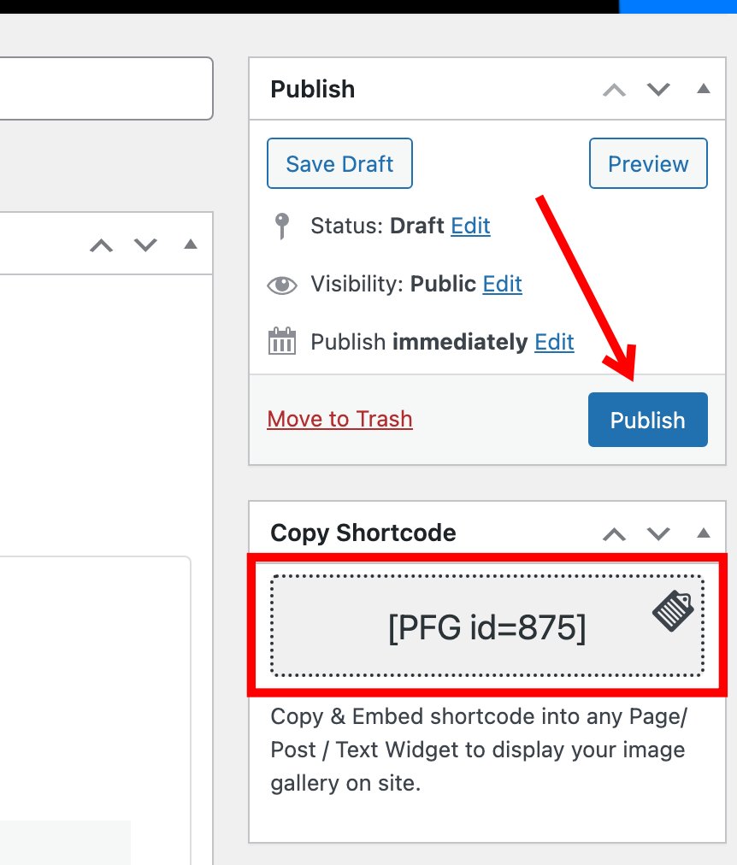Click the eye icon beside Visibility

[282, 284]
